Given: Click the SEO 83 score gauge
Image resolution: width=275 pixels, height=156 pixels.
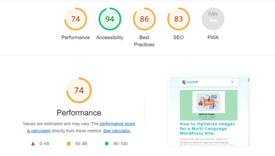Looking at the screenshot, I should click(179, 19).
